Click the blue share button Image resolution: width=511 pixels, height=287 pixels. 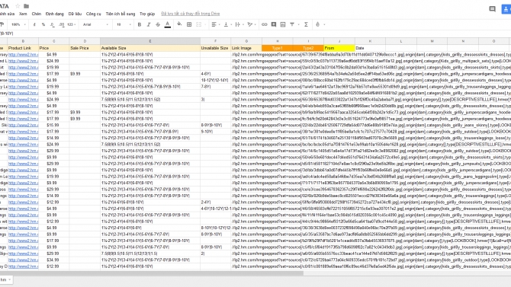pyautogui.click(x=506, y=9)
